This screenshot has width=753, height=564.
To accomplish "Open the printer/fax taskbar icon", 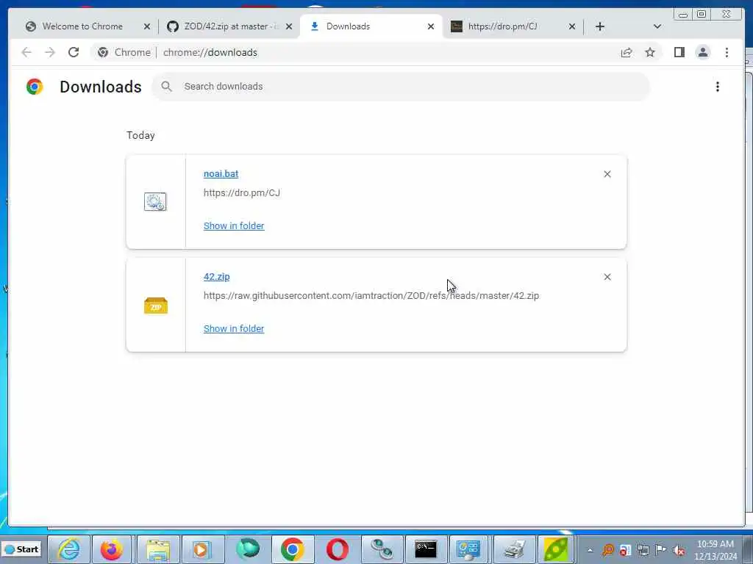I will [513, 549].
